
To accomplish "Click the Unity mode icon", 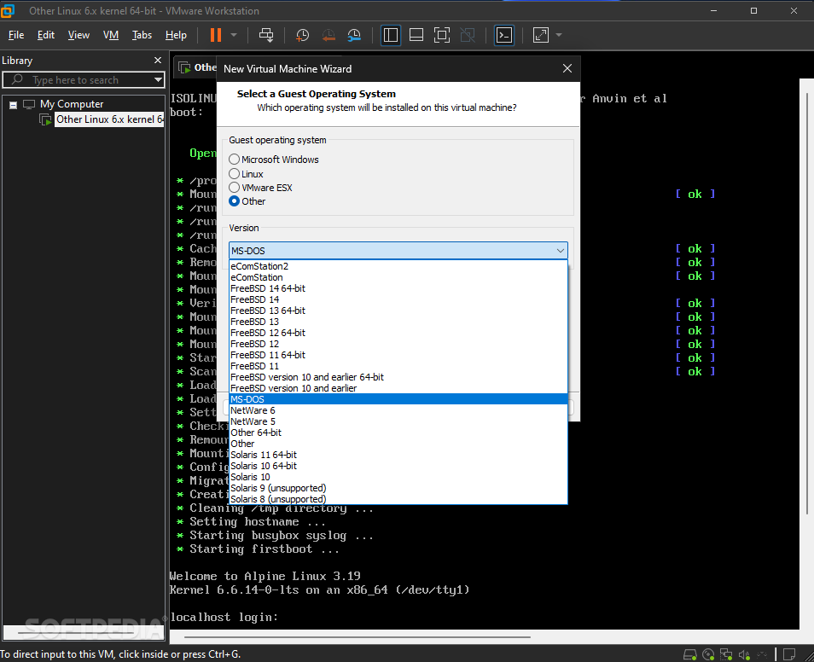I will tap(468, 35).
